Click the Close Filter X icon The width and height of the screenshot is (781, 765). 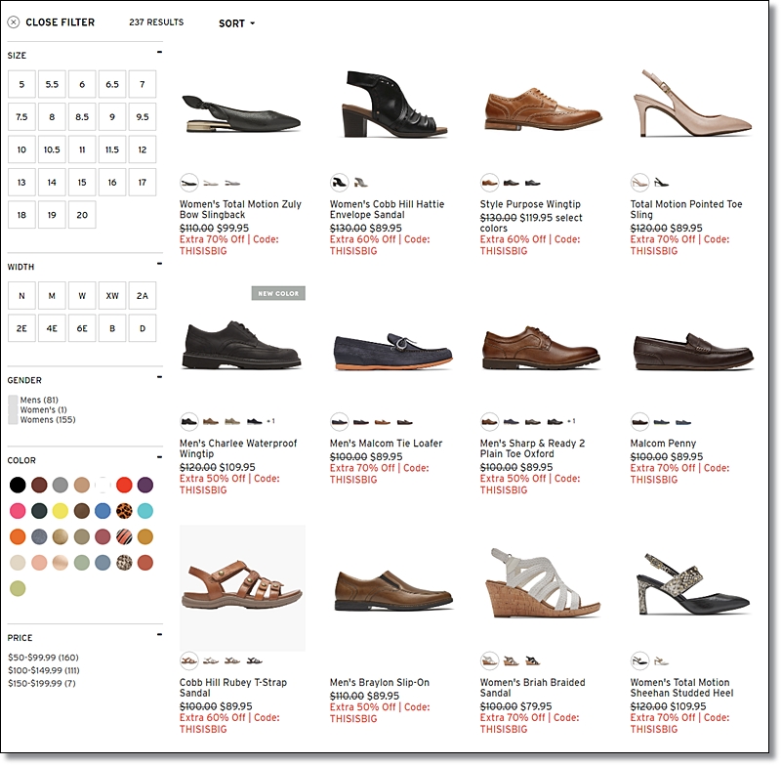coord(14,22)
